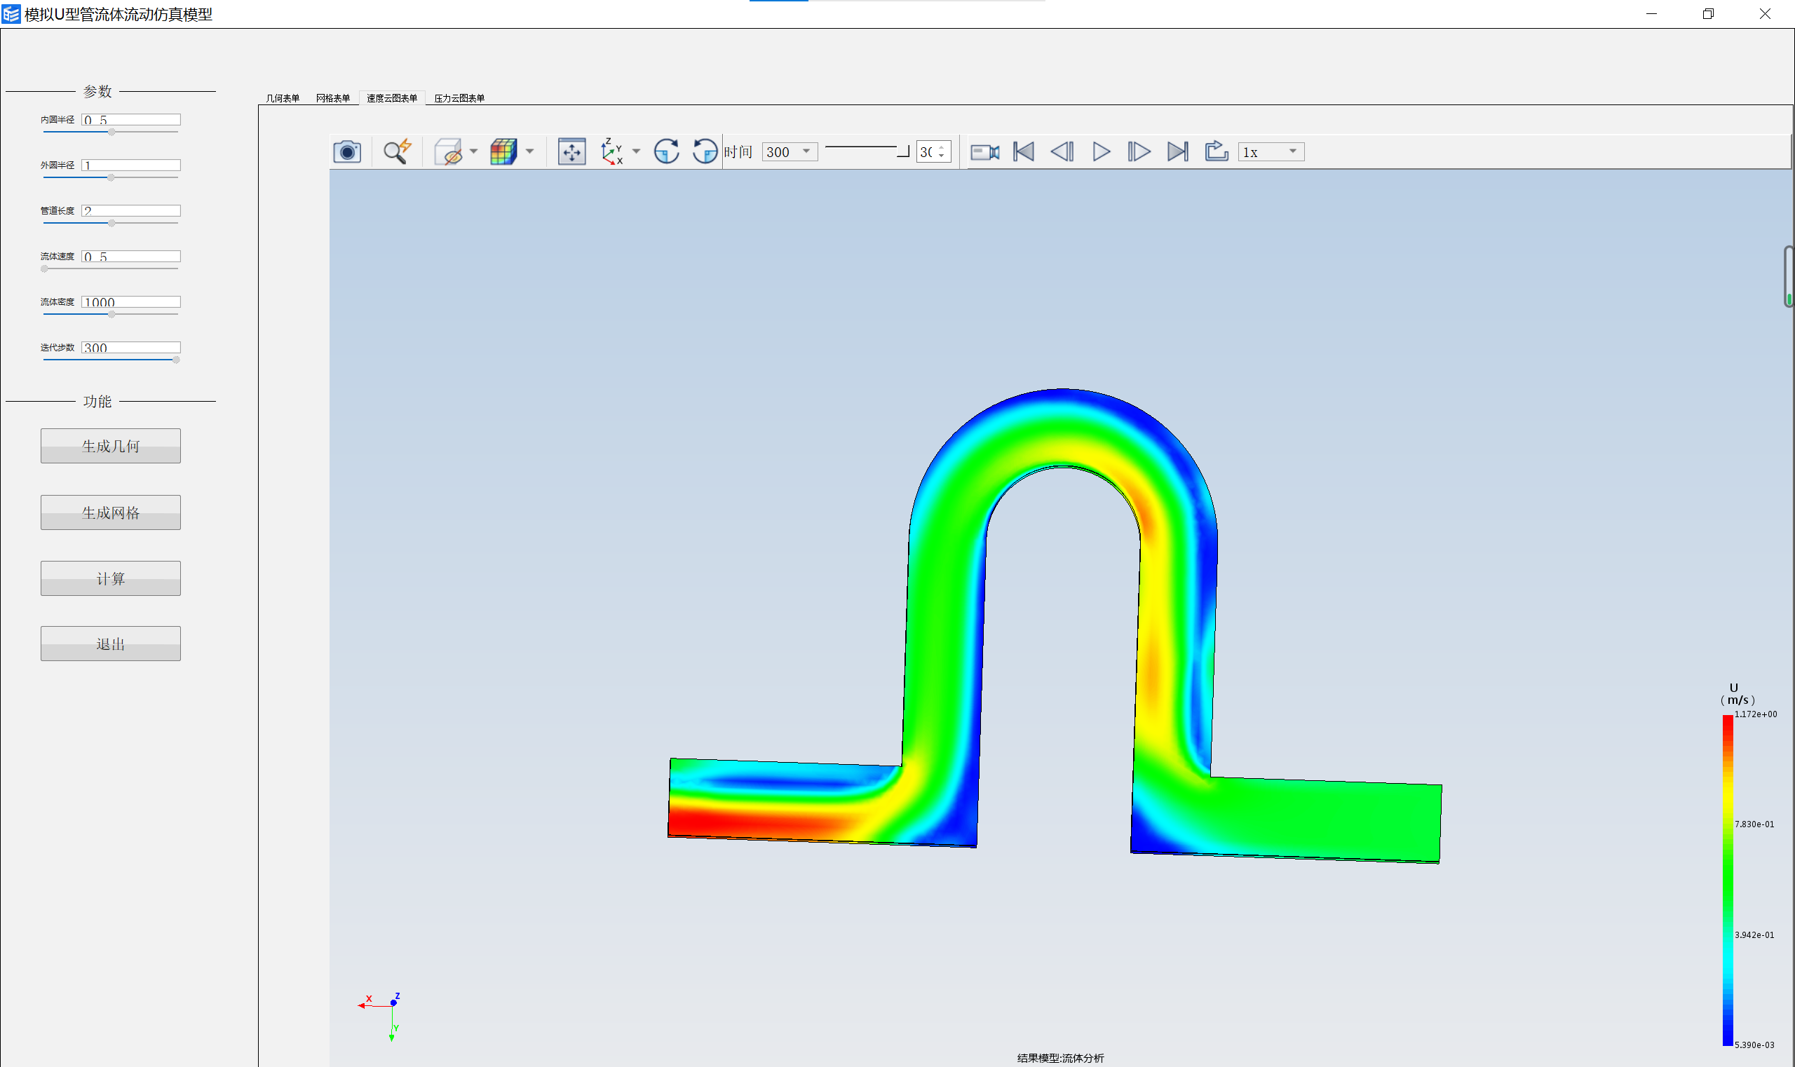Click the rotate counterclockwise icon

click(705, 151)
